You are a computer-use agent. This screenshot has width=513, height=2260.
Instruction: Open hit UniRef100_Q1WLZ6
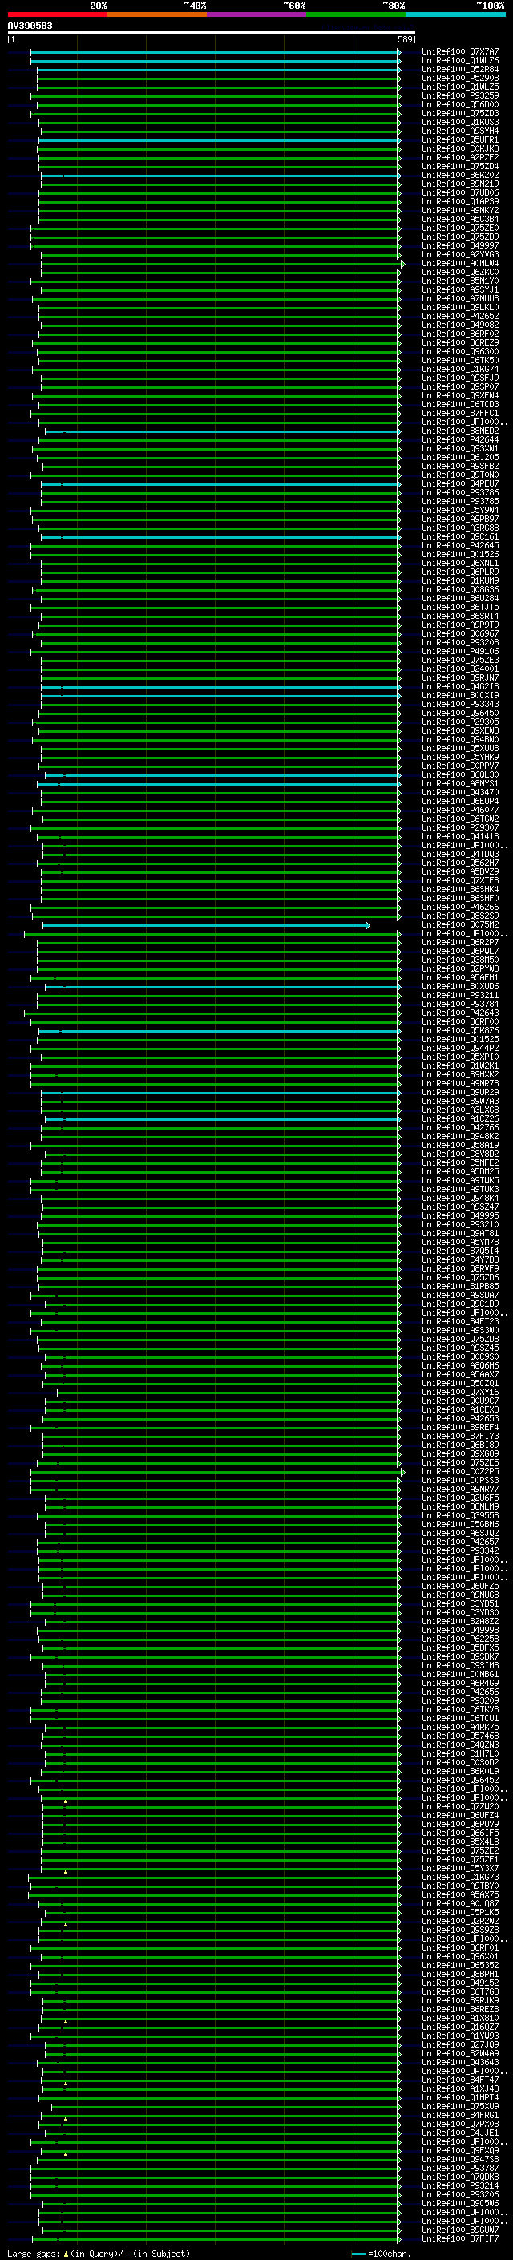point(459,62)
